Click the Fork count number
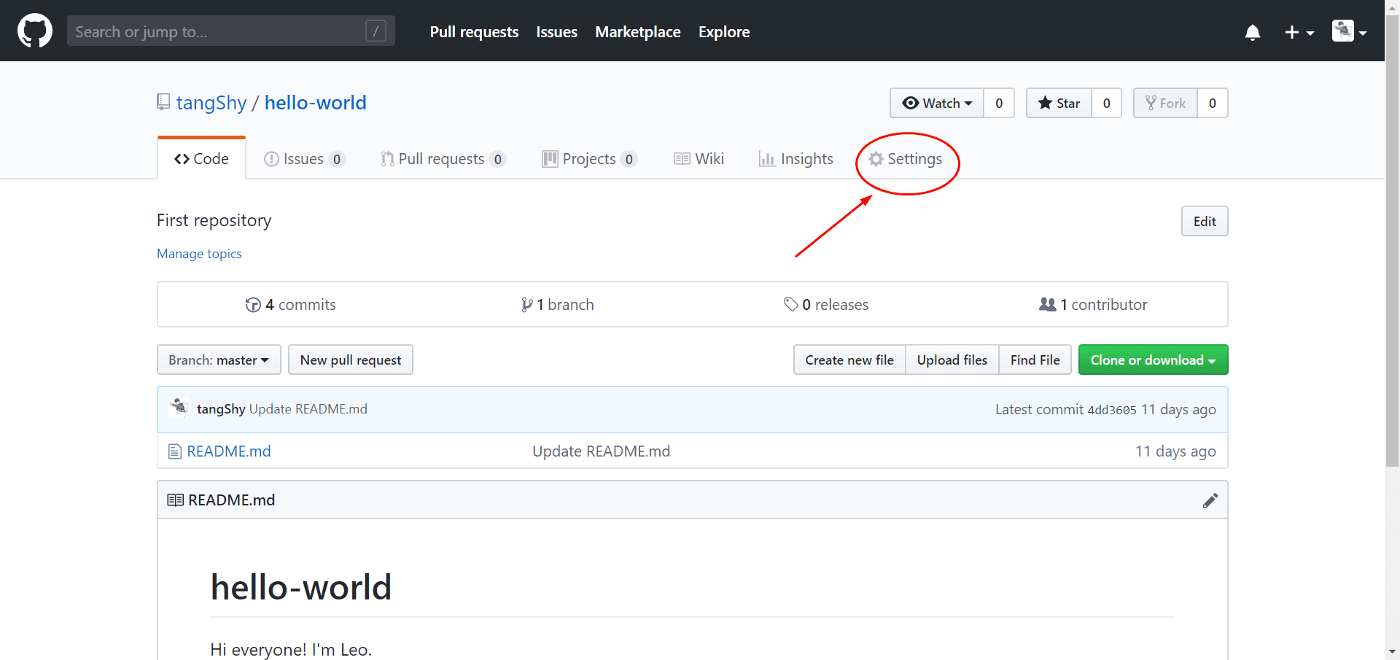1400x660 pixels. tap(1213, 103)
